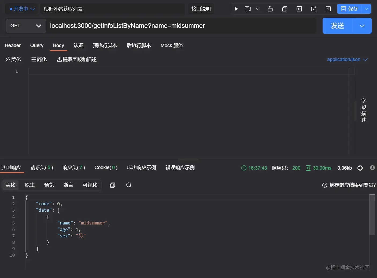Copy response with the copy icon
The width and height of the screenshot is (377, 278).
point(113,185)
